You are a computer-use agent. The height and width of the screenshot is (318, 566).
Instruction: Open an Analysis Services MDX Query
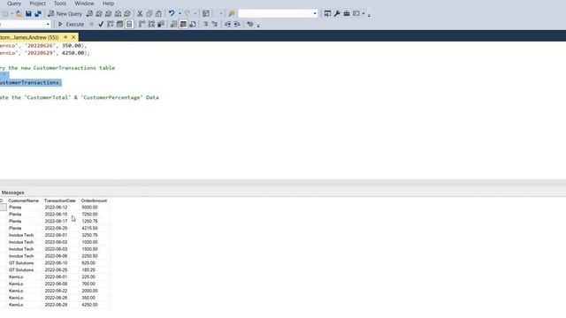coord(99,14)
